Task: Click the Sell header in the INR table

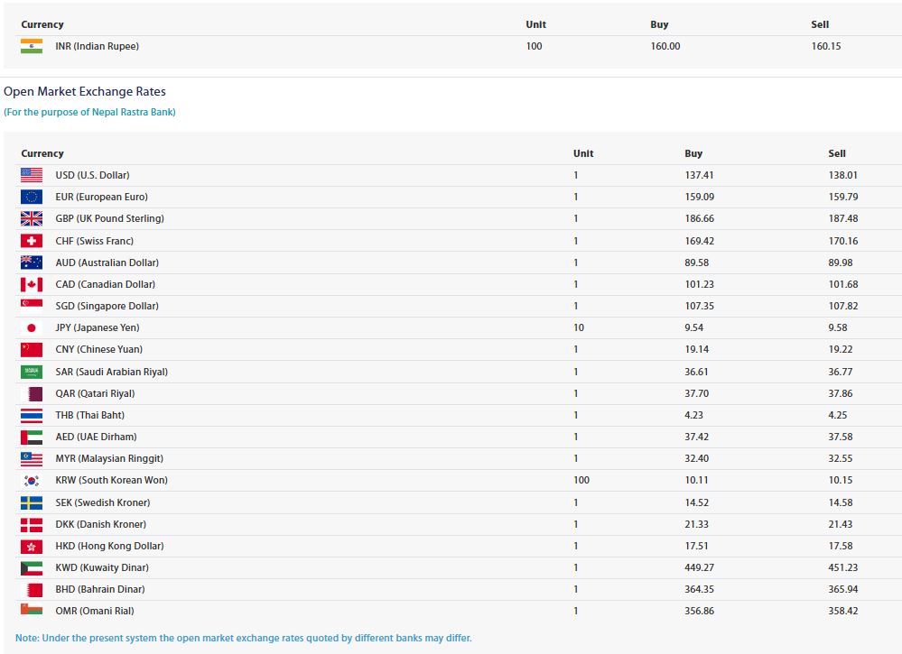Action: [820, 24]
